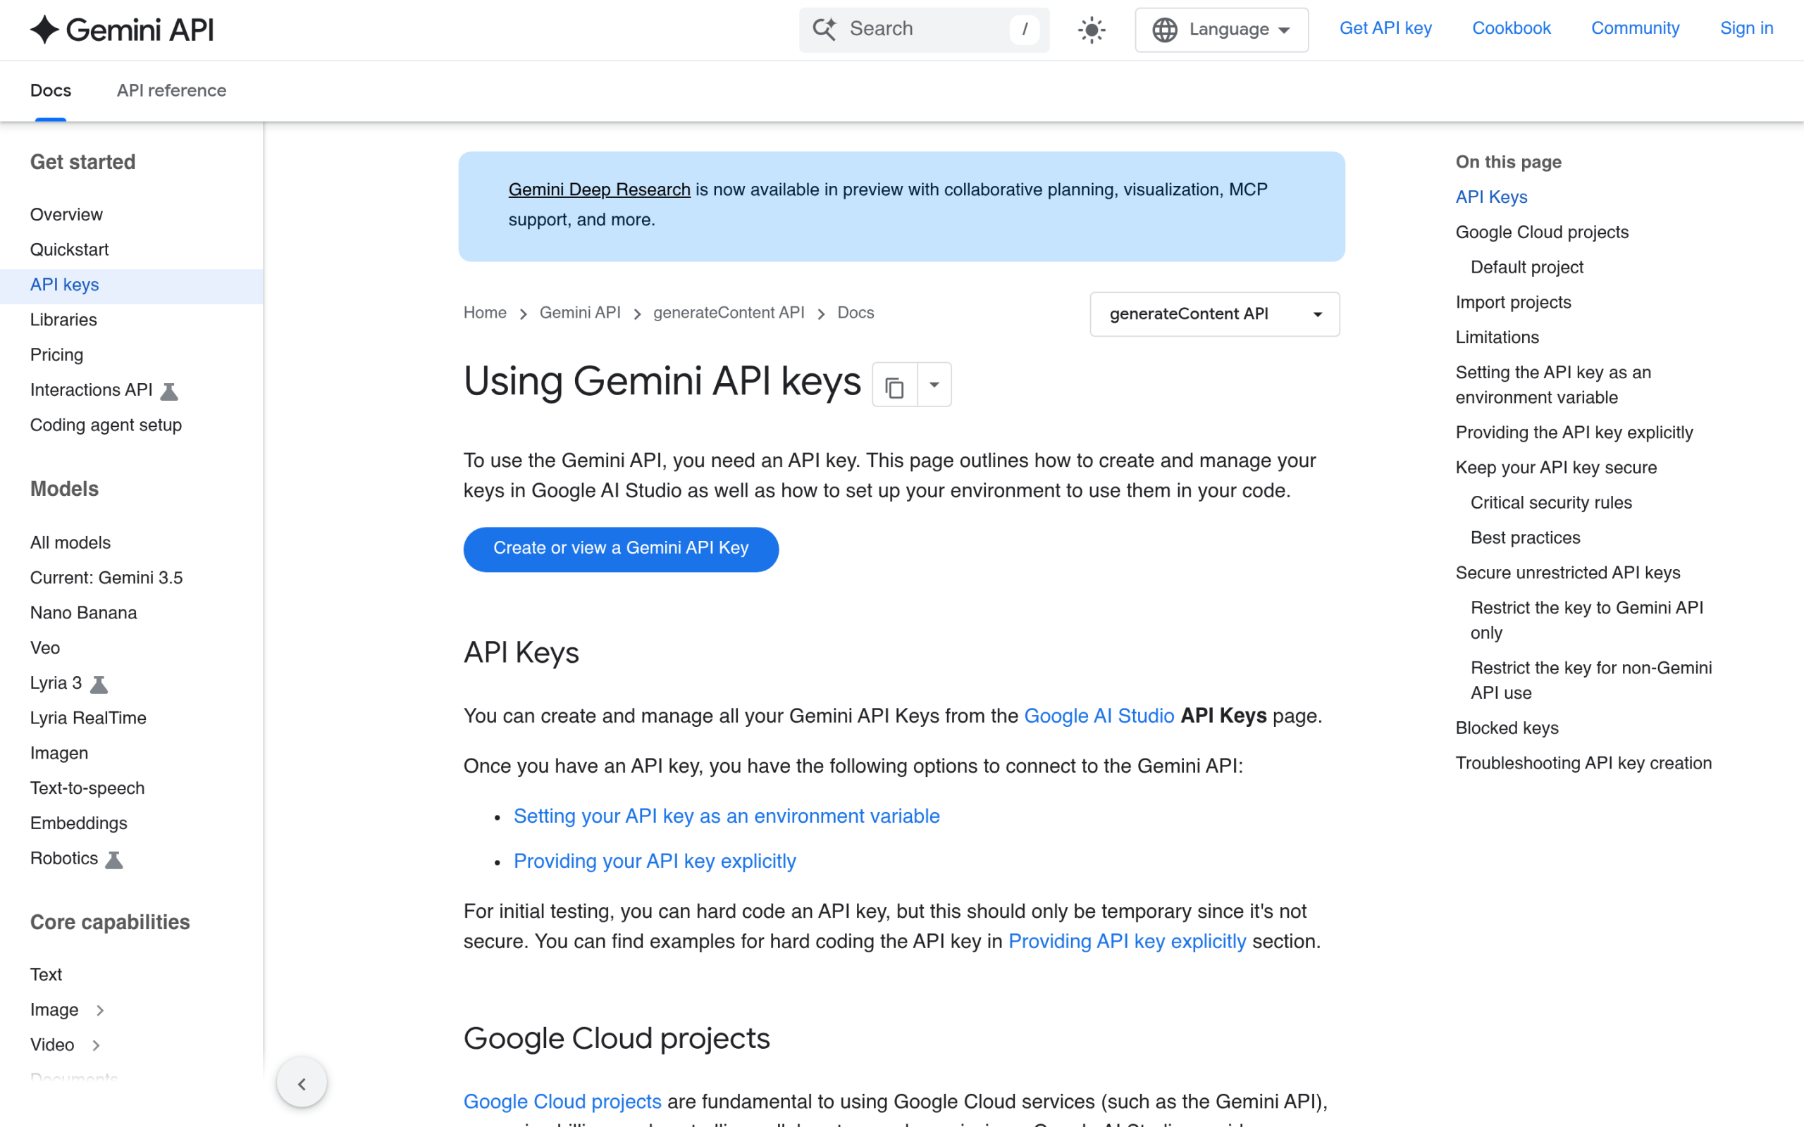Image resolution: width=1804 pixels, height=1127 pixels.
Task: Open the Gemini Deep Research banner link
Action: (600, 190)
